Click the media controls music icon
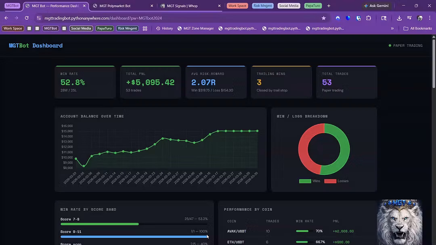 (x=409, y=18)
